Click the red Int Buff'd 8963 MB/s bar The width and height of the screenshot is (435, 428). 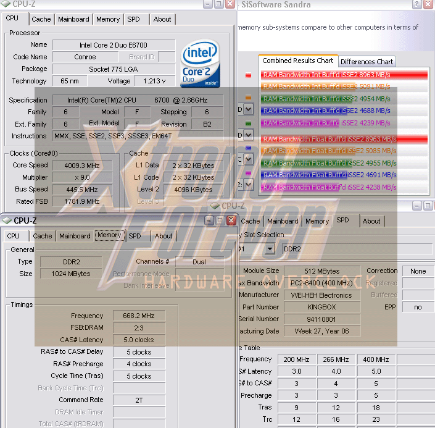[344, 75]
